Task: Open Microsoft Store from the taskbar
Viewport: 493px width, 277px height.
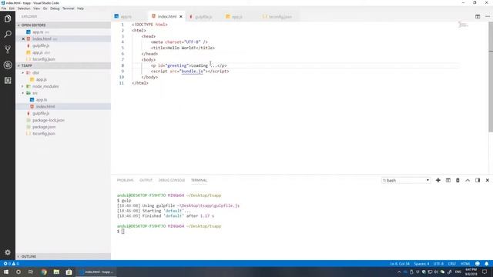Action: point(69,272)
